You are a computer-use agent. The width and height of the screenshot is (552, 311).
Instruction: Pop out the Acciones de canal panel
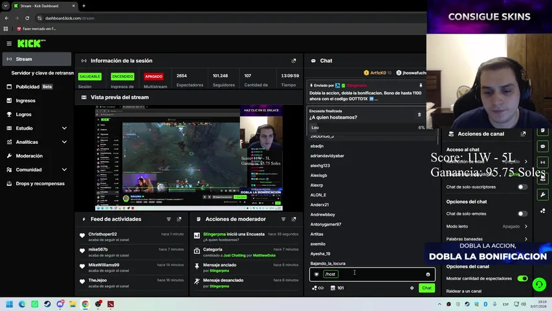[523, 134]
